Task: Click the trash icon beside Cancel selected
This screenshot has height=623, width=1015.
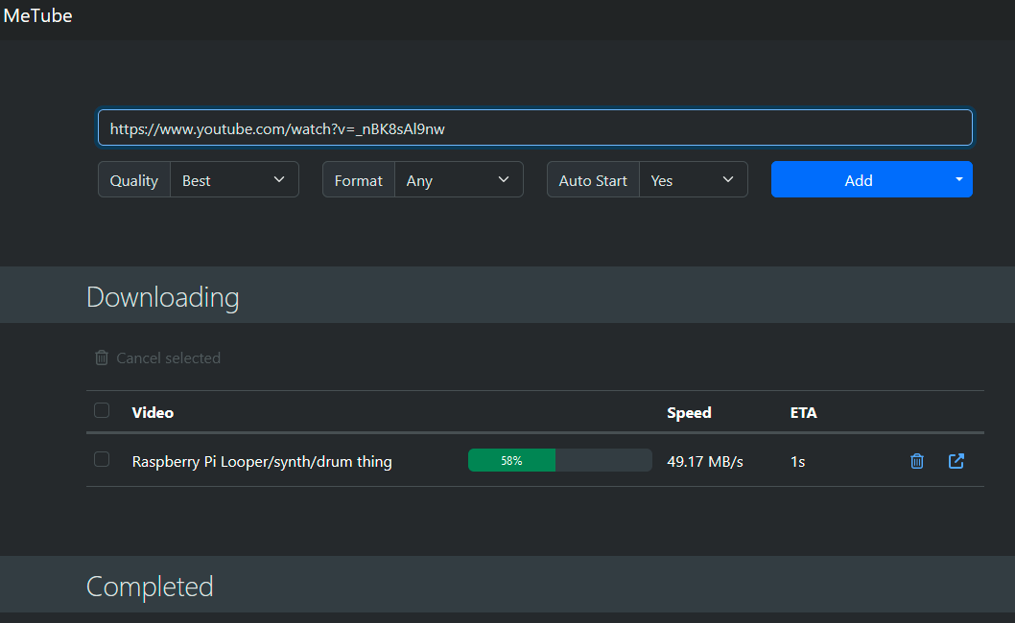Action: tap(102, 358)
